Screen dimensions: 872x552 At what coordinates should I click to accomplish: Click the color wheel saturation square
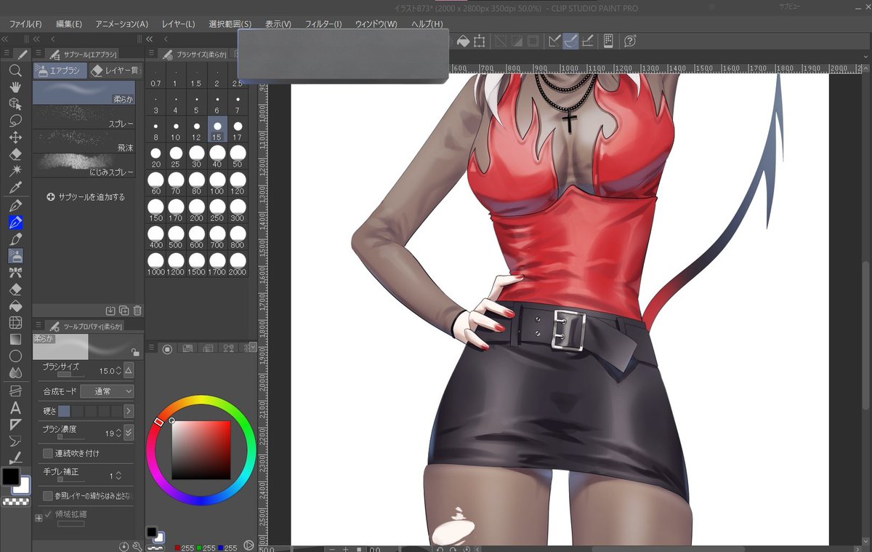tap(201, 450)
